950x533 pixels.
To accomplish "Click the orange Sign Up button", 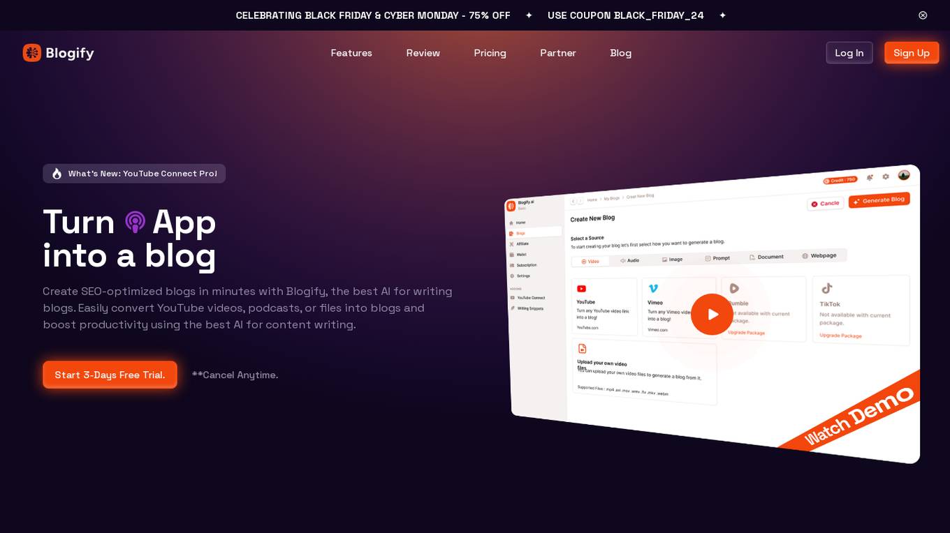I will click(x=912, y=53).
